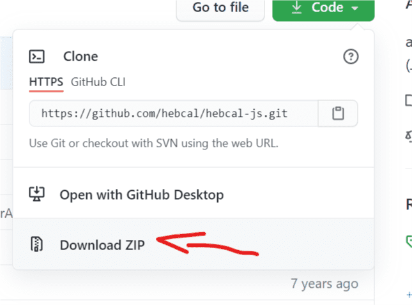Image resolution: width=412 pixels, height=305 pixels.
Task: Click the green tag icon at right edge
Action: point(408,241)
